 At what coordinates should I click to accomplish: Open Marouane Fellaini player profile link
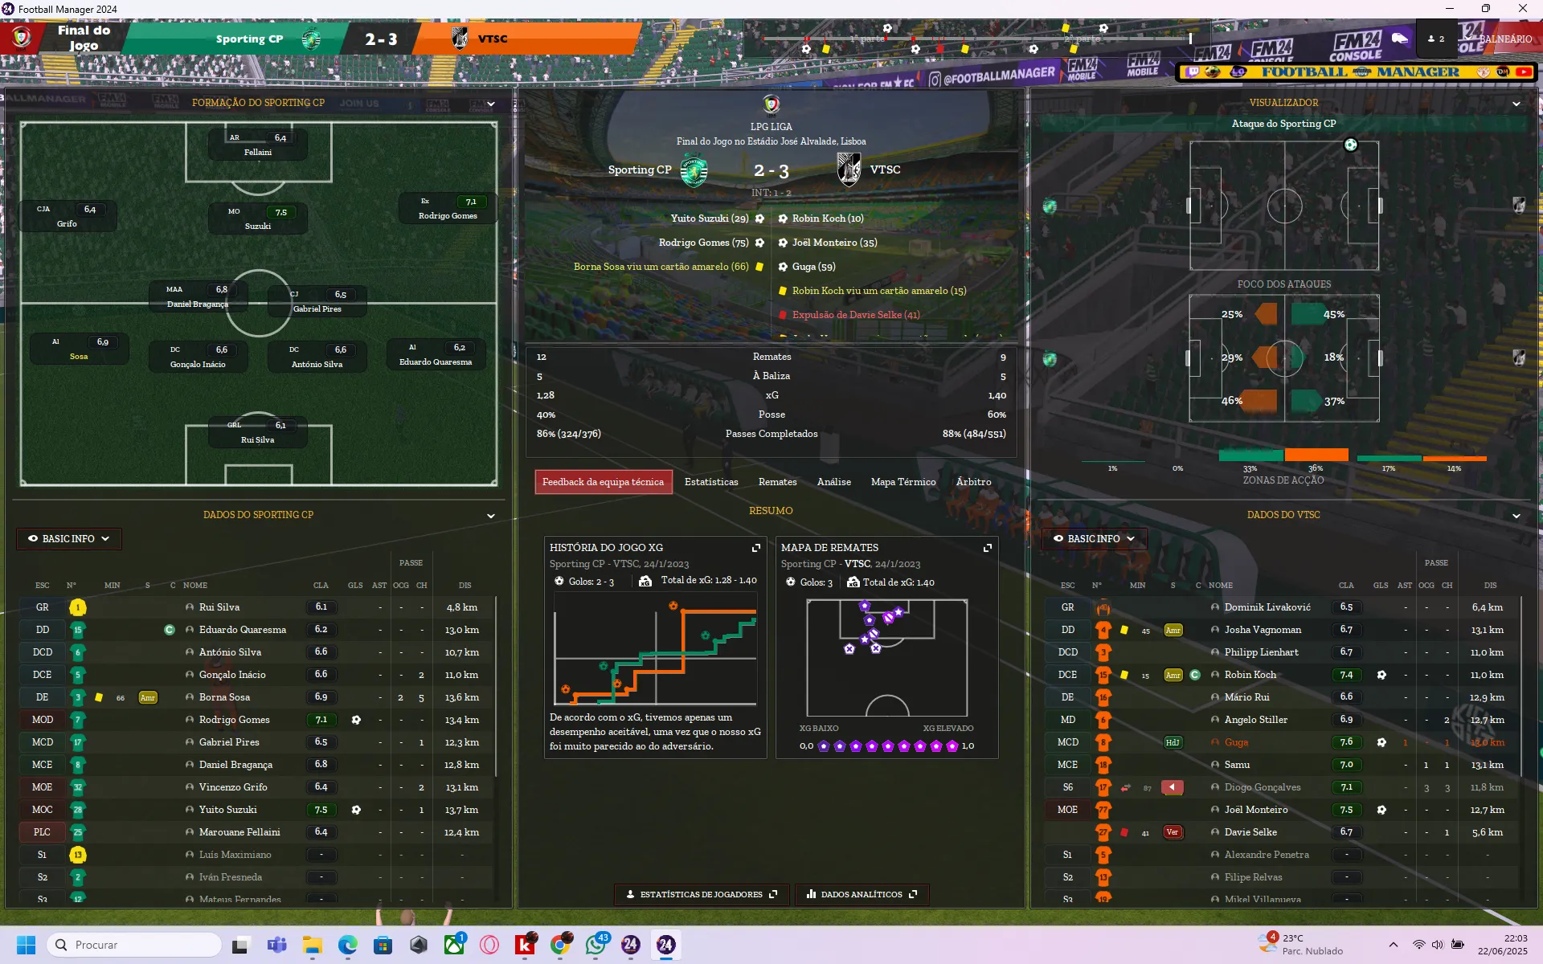coord(239,832)
